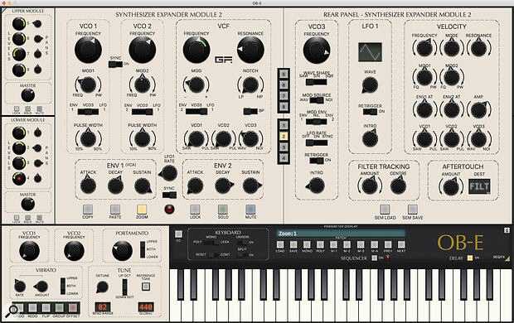Click the SEM LOAD button

click(385, 209)
